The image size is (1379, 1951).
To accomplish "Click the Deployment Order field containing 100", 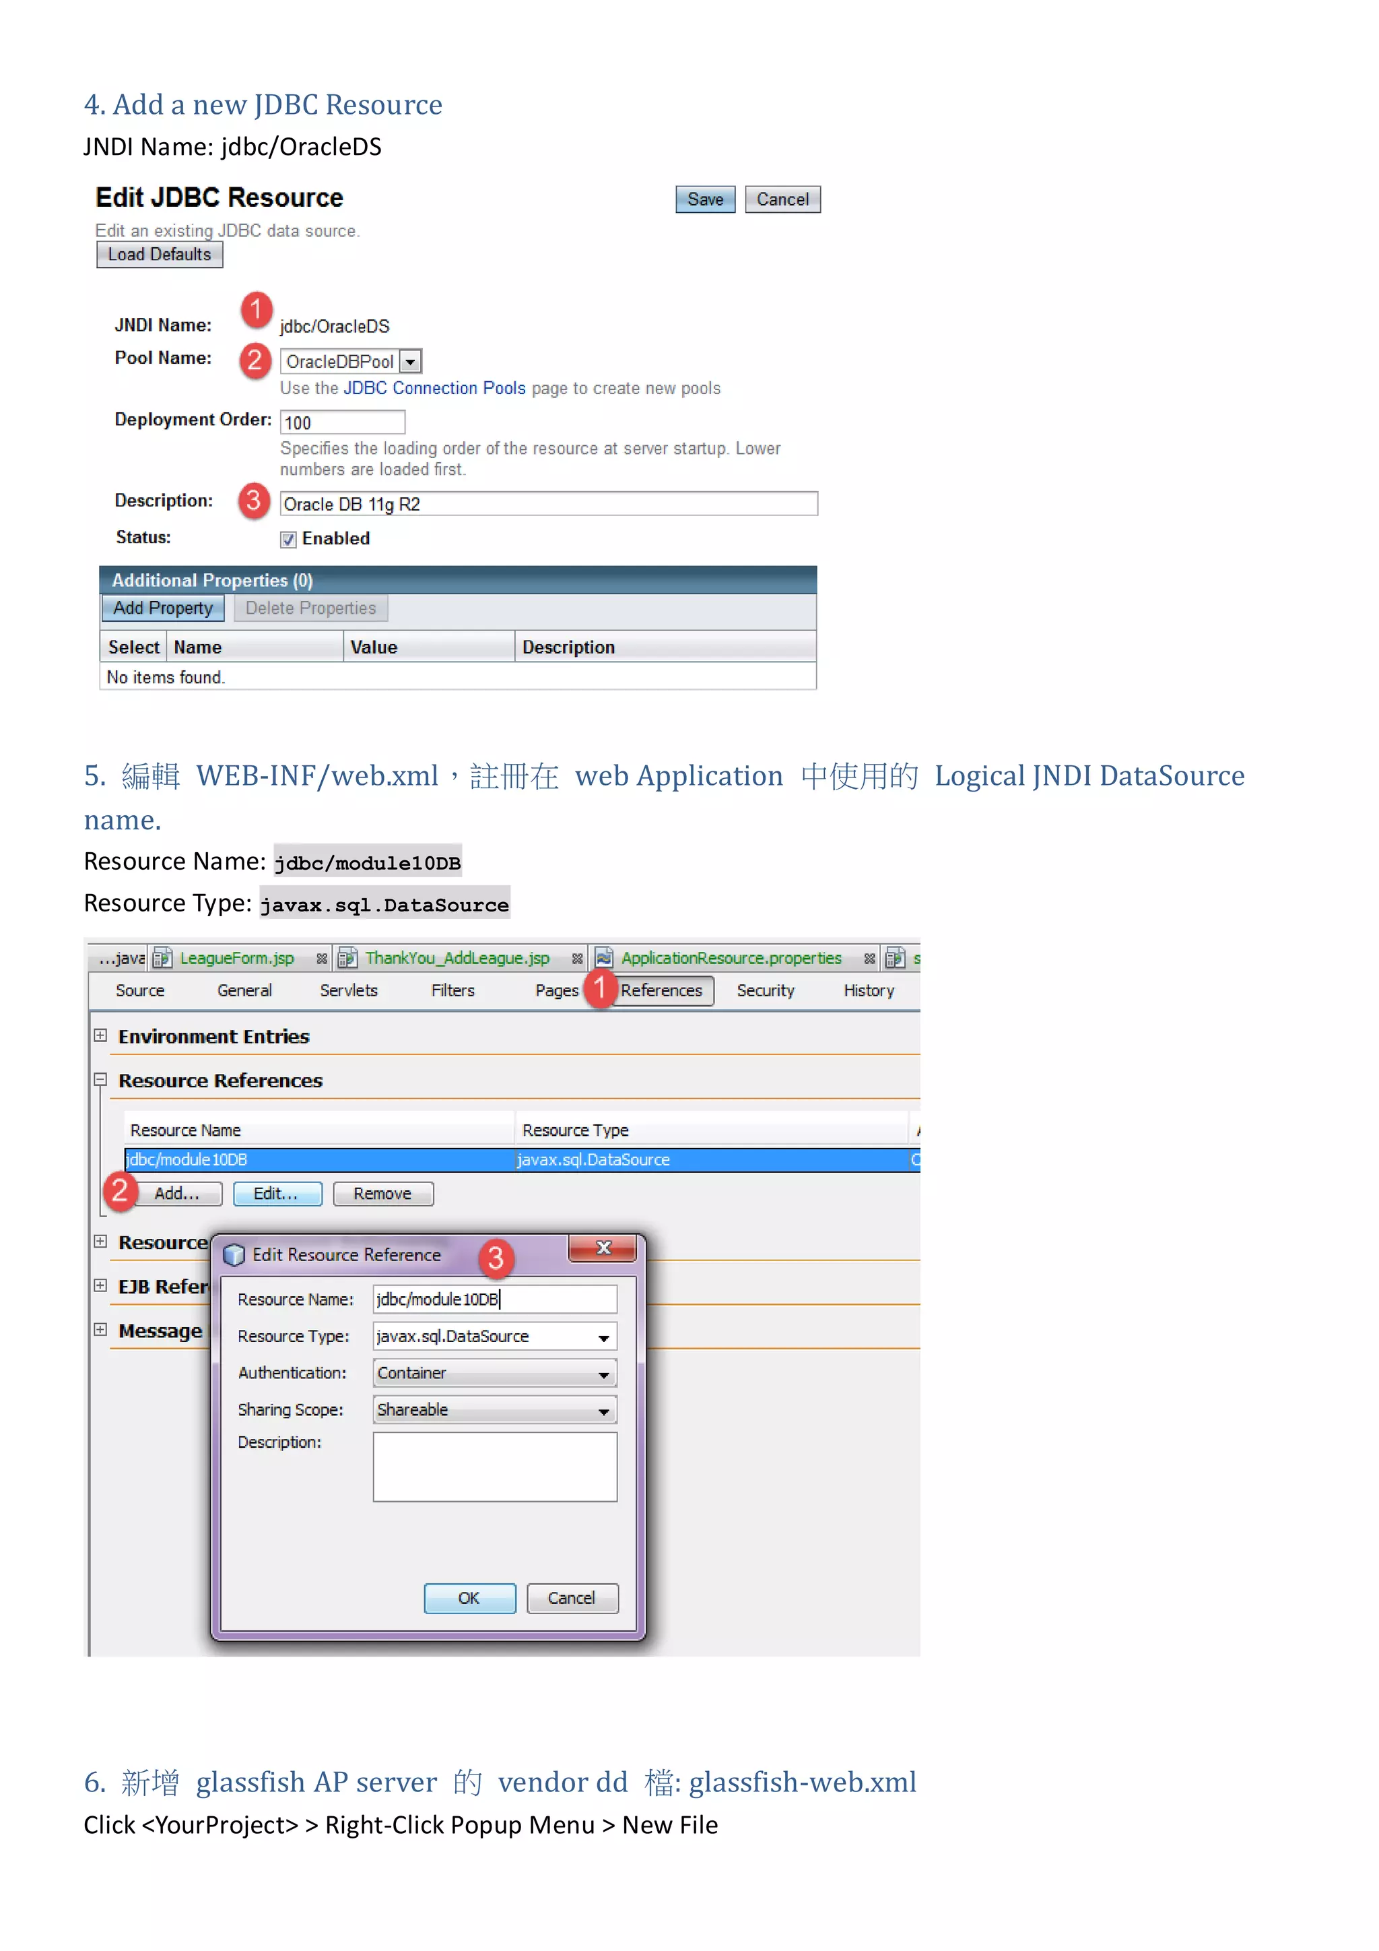I will 342,422.
